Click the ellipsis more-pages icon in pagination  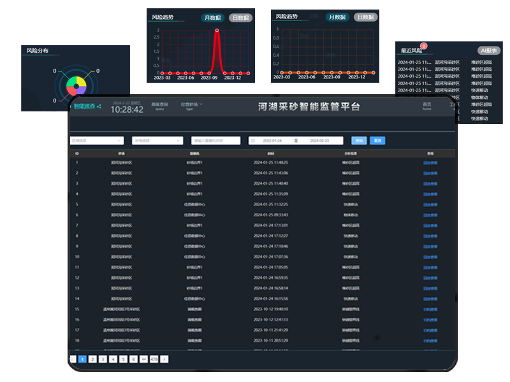click(x=143, y=359)
